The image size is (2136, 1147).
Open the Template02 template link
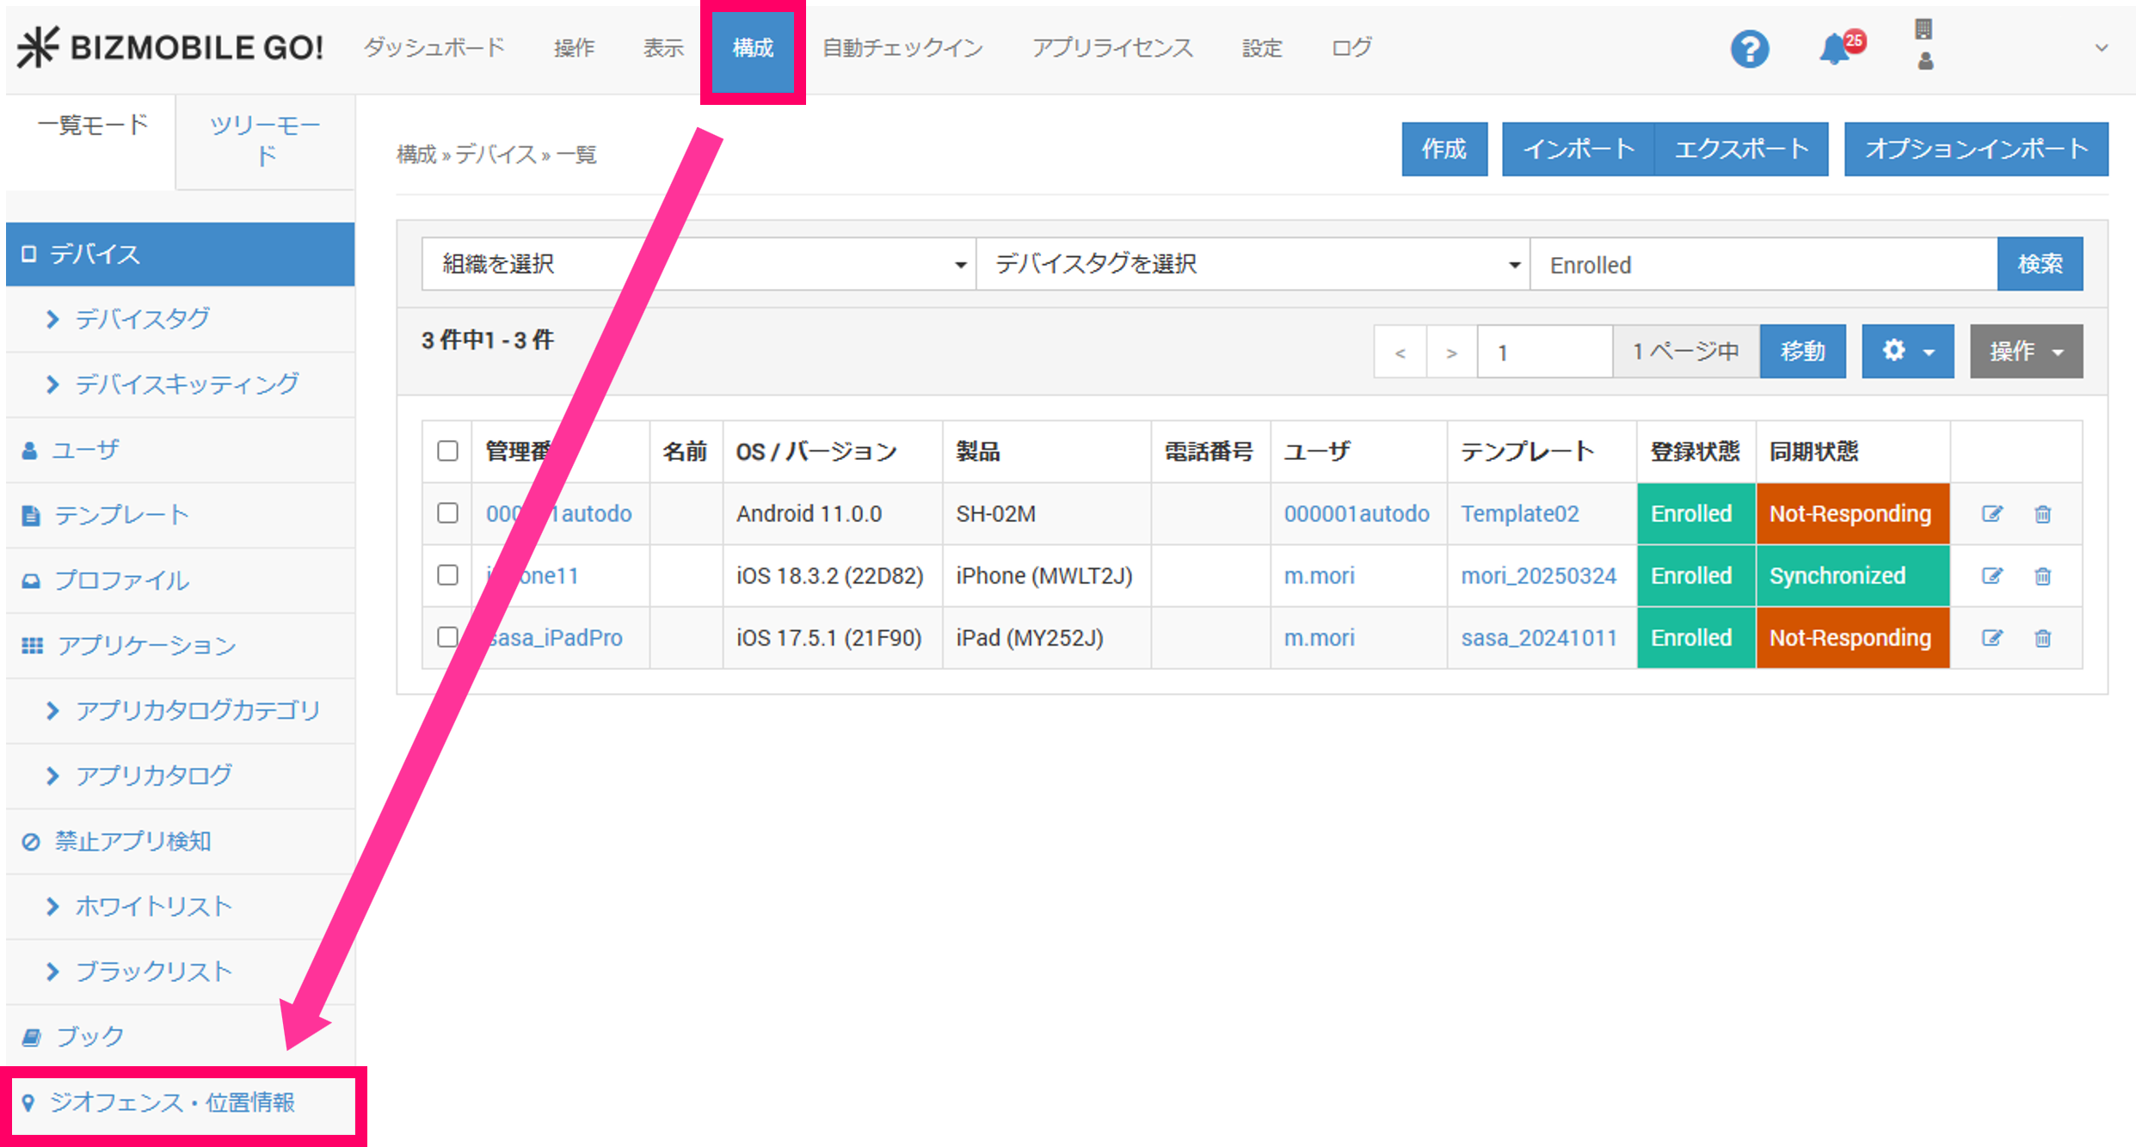1519,514
